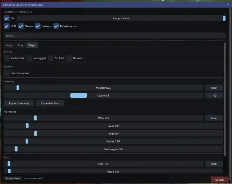The image size is (232, 184).
Task: Click the Movement section heading
Action: [10, 112]
